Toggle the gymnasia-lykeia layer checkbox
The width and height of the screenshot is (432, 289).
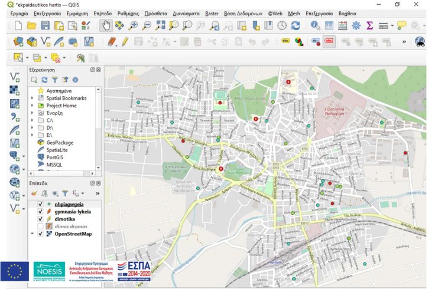point(40,212)
